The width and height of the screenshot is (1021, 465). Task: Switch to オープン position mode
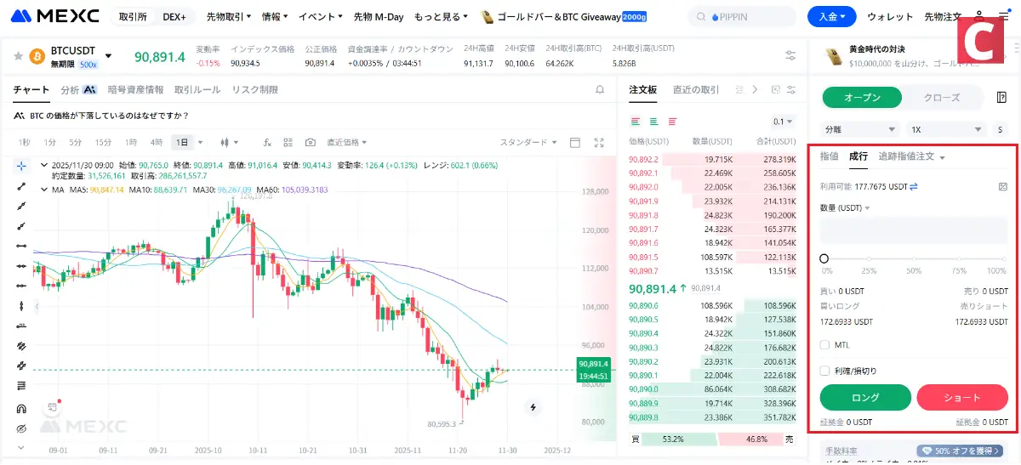pyautogui.click(x=862, y=98)
